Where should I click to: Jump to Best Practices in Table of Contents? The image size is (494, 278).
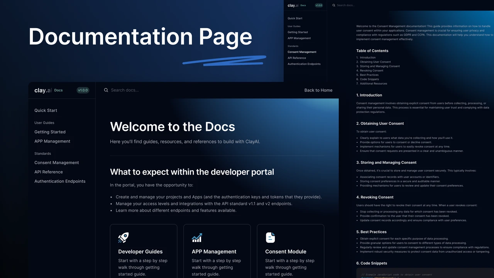(369, 75)
